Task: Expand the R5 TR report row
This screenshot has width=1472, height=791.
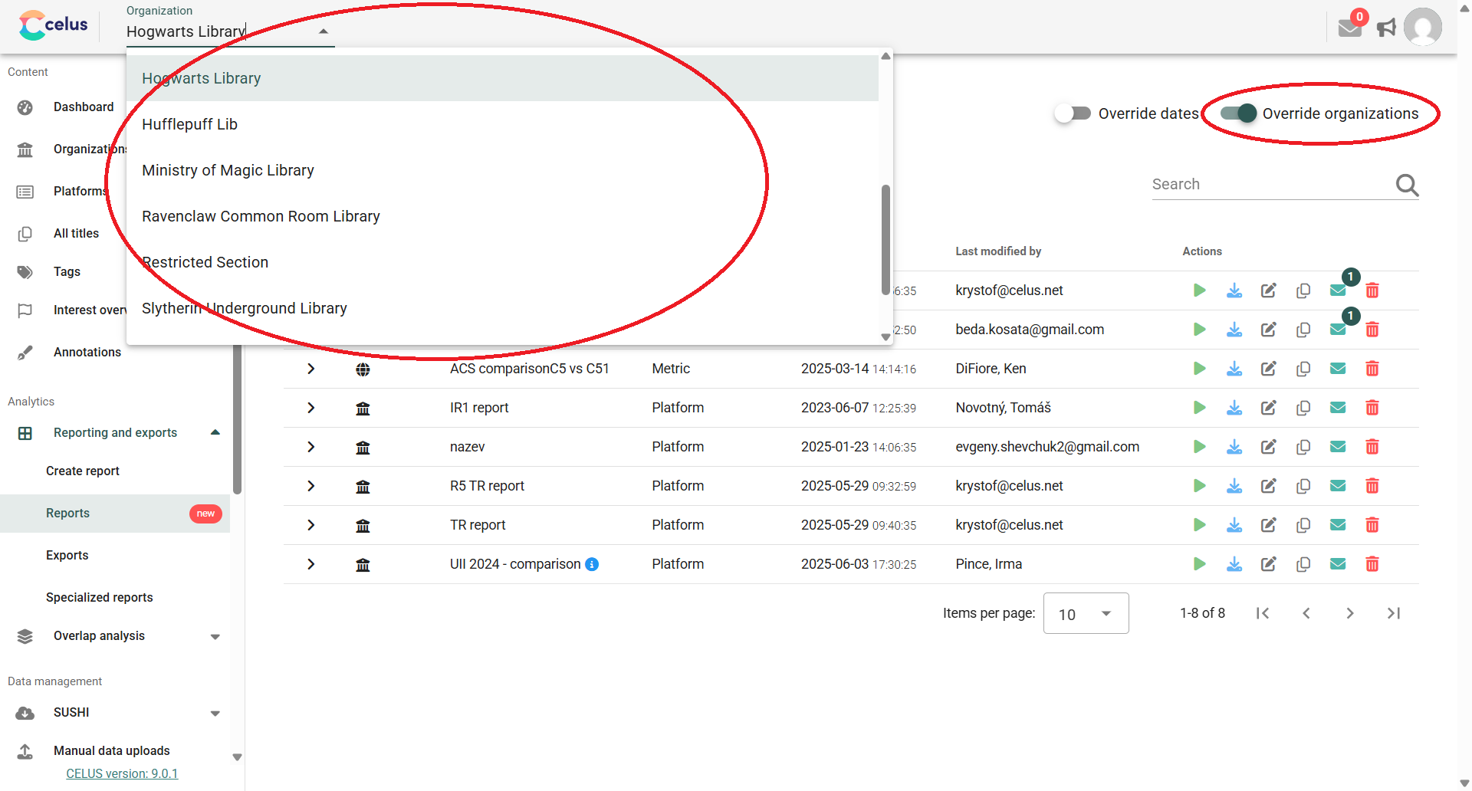Action: coord(310,486)
